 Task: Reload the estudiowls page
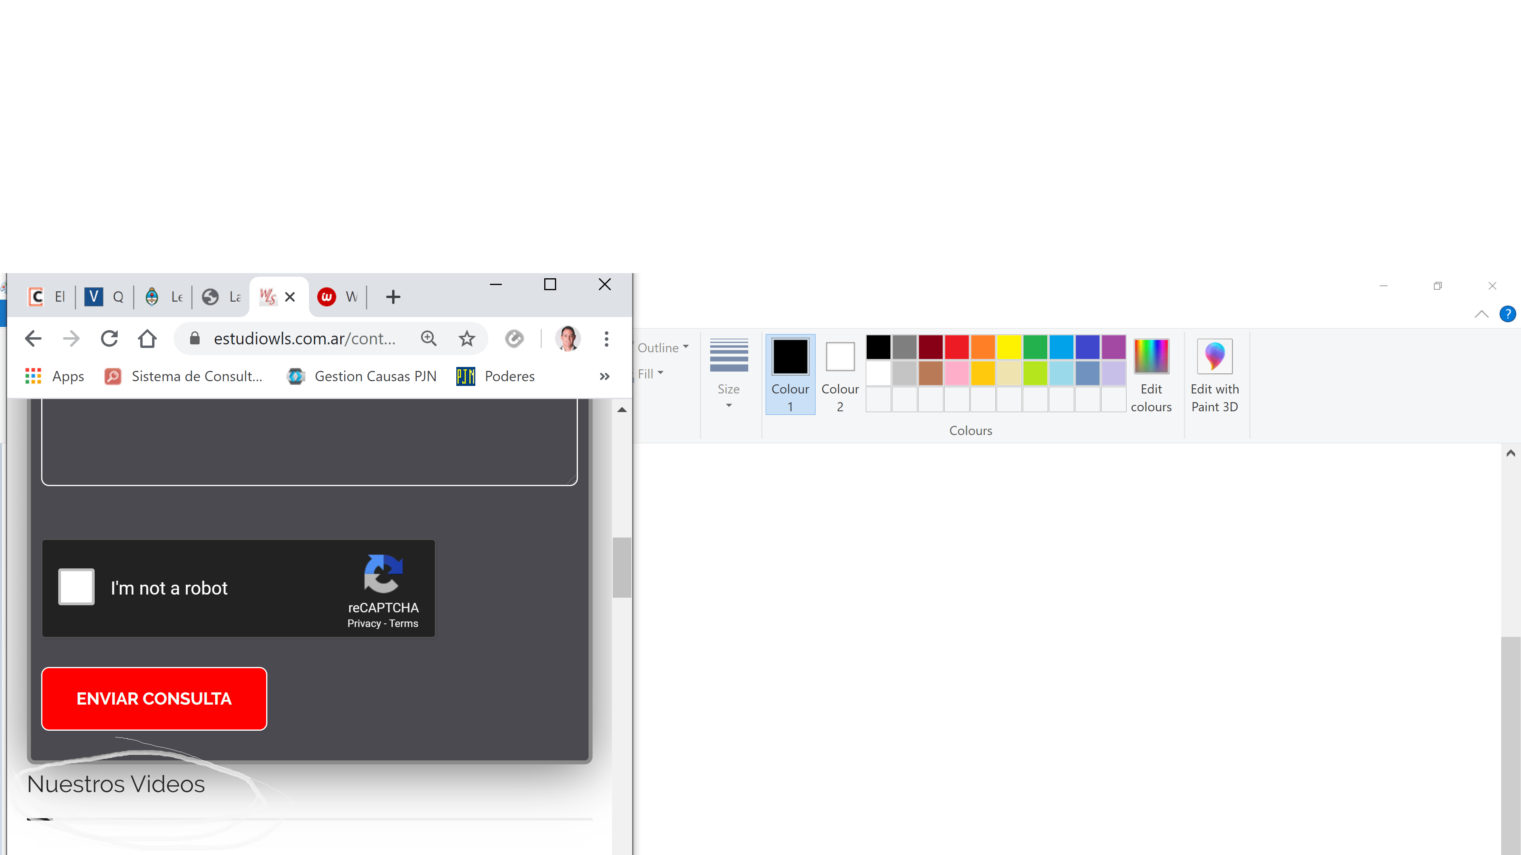pyautogui.click(x=109, y=339)
